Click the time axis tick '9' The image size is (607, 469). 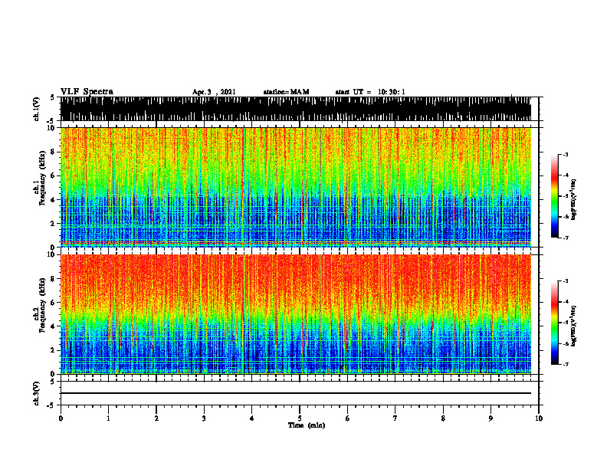[x=491, y=418]
